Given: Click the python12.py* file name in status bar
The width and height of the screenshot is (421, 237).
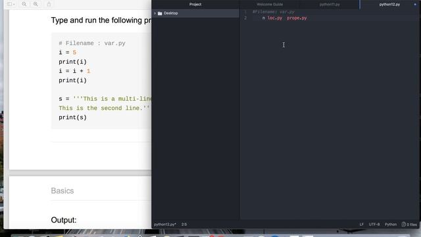Looking at the screenshot, I should click(x=165, y=224).
